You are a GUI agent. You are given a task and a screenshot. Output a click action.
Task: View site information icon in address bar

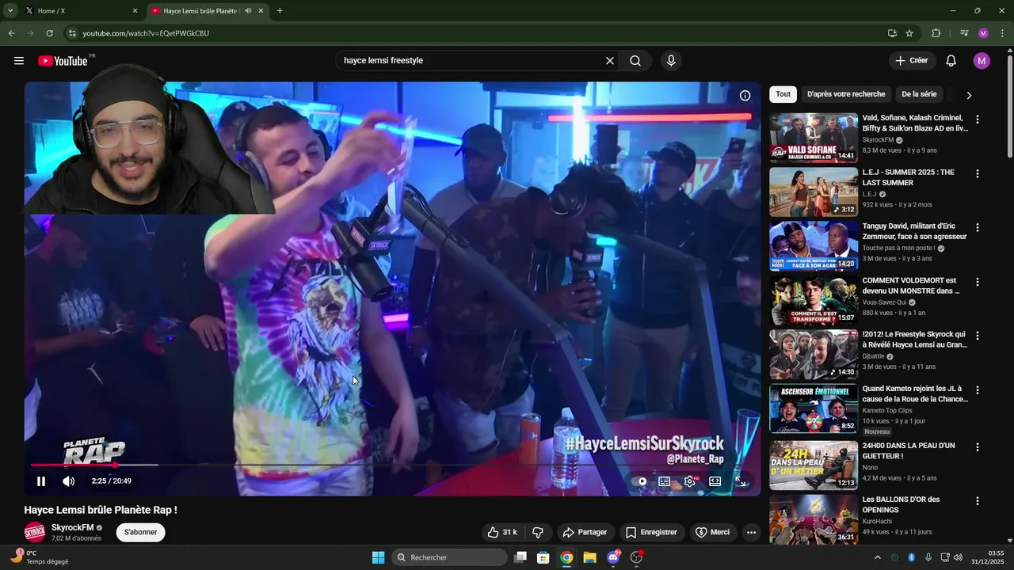pos(72,33)
